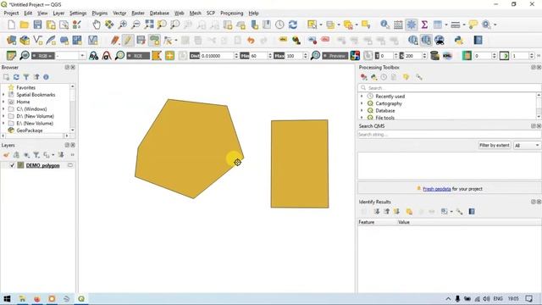Expand Spatial Bookmarks in Browser
The width and height of the screenshot is (542, 305).
(3, 95)
